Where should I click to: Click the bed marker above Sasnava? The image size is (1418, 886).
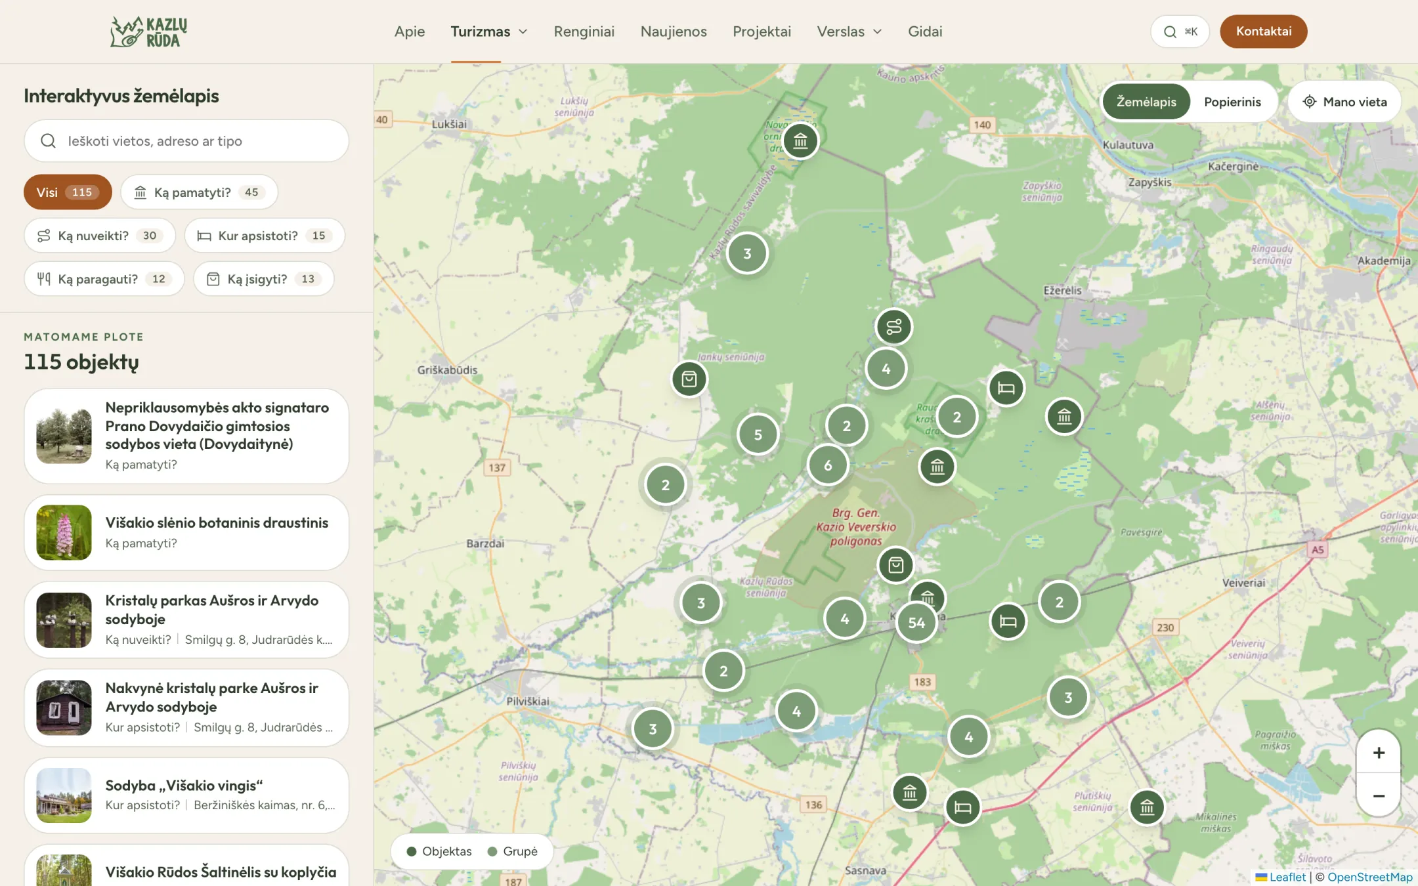[962, 807]
